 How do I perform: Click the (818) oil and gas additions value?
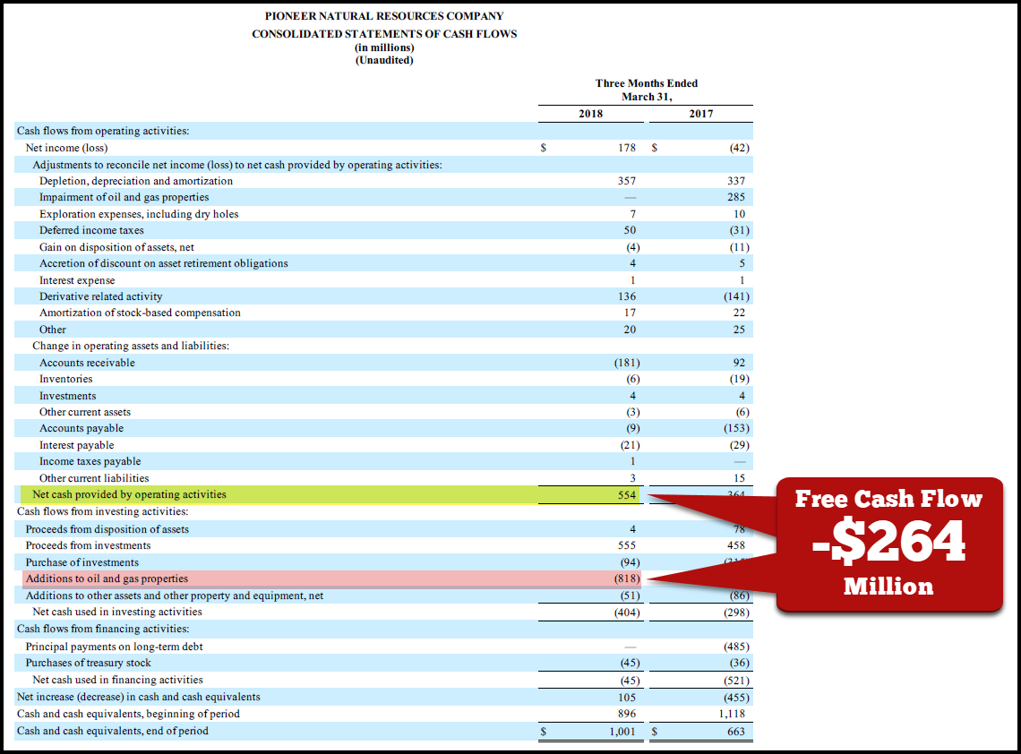tap(626, 579)
